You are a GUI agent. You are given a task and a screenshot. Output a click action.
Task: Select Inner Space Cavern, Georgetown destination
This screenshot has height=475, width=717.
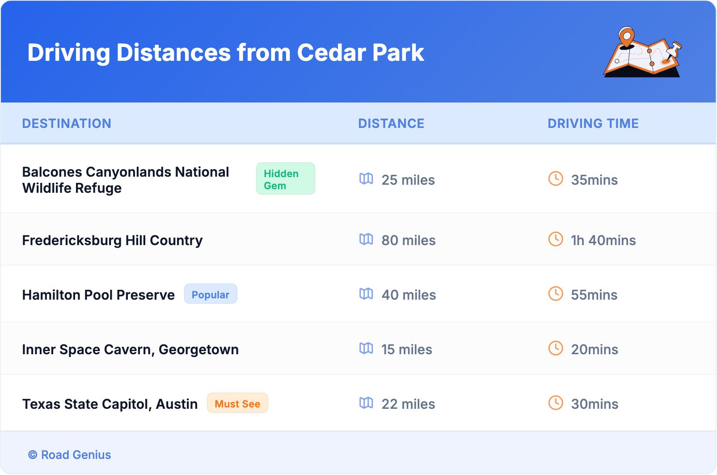coord(130,350)
